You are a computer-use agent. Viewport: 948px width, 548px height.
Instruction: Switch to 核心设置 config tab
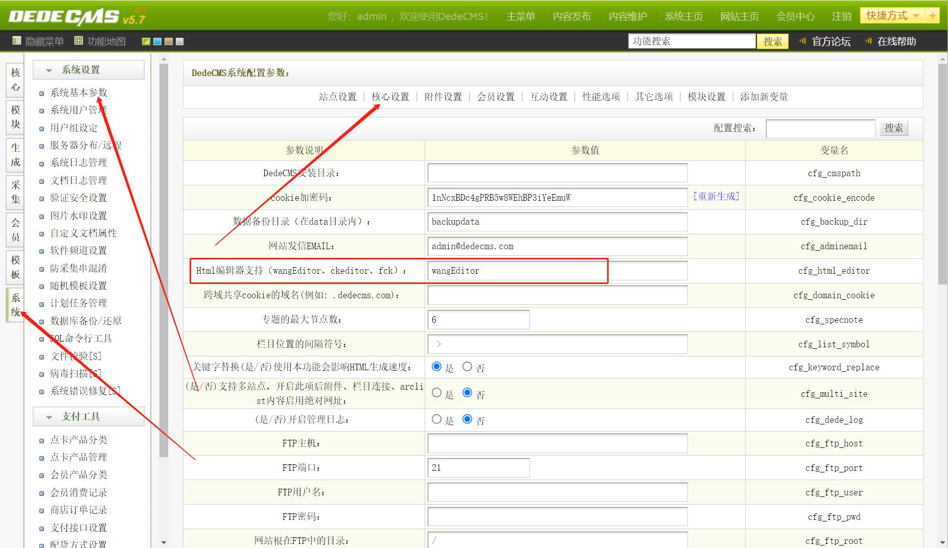390,97
